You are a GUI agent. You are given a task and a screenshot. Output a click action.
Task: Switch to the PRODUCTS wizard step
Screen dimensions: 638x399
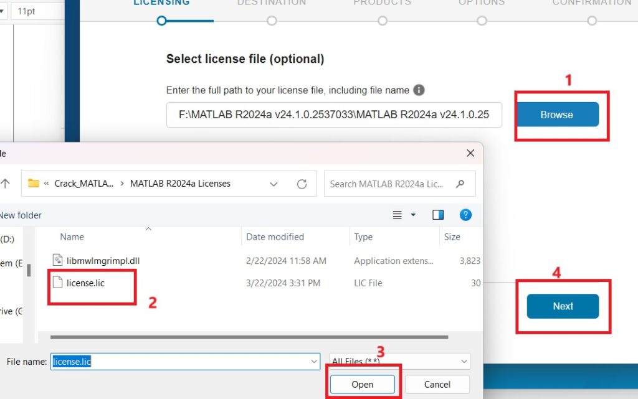[x=382, y=21]
